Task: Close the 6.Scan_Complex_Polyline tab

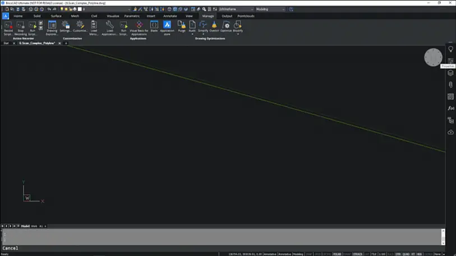Action: pyautogui.click(x=59, y=43)
